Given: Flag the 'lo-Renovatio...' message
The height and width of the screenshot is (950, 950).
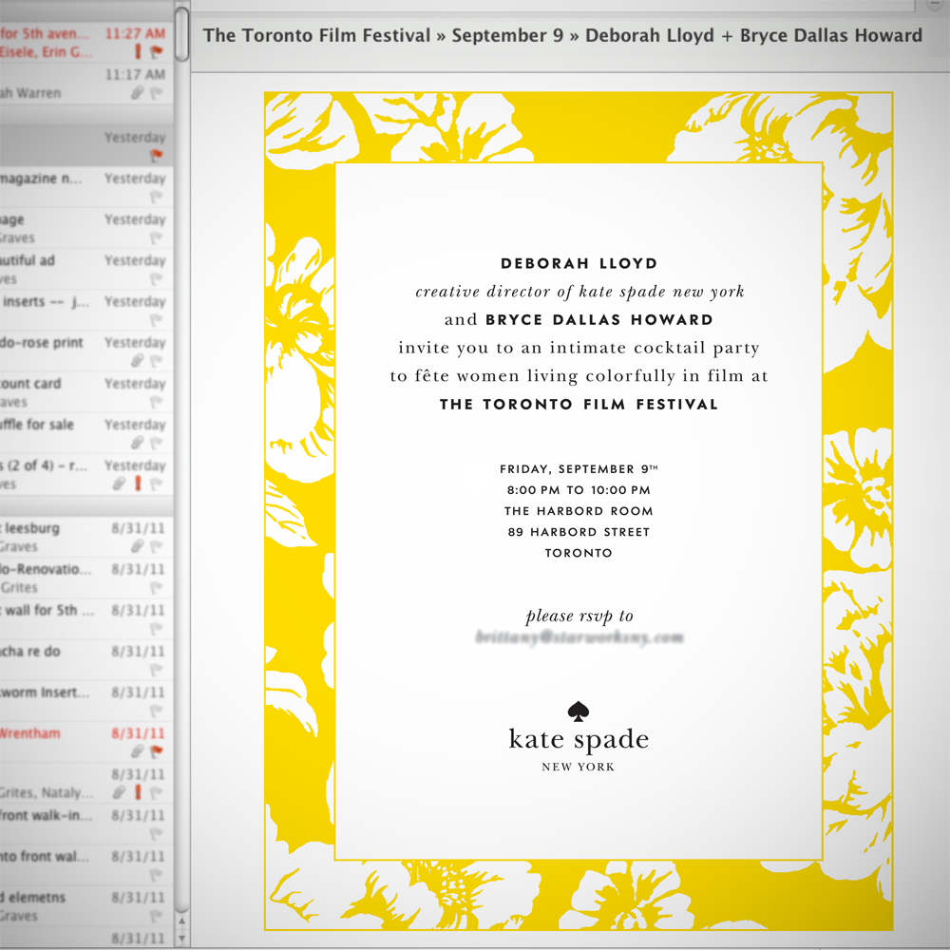Looking at the screenshot, I should coord(157,588).
